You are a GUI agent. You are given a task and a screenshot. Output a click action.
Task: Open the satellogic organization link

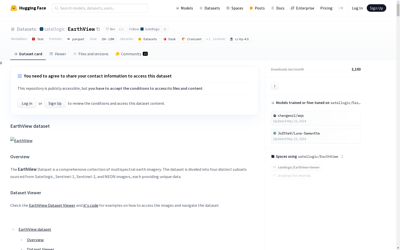54,29
